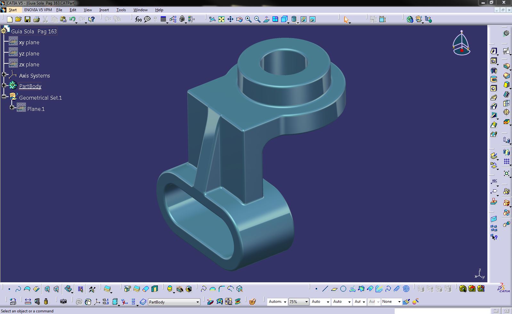Activate the Fly Mode airplane icon
512x314 pixels.
click(x=212, y=19)
